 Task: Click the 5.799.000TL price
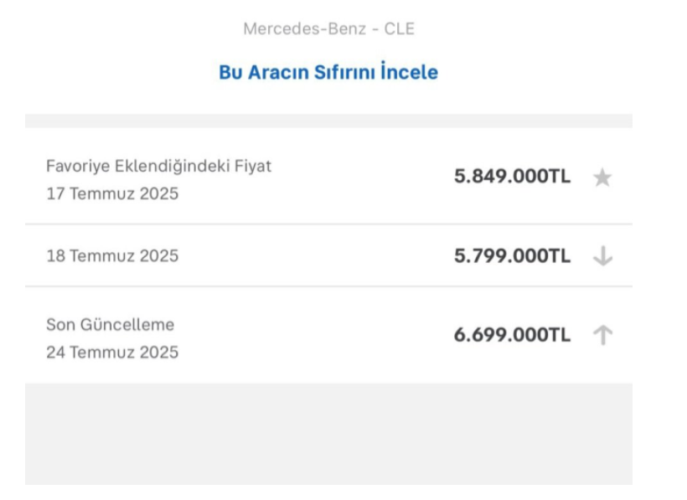click(512, 256)
